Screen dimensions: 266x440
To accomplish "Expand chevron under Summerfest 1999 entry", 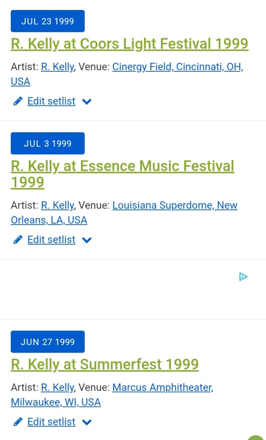I will coord(87,422).
